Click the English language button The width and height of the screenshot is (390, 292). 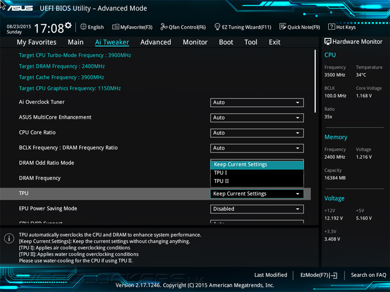[x=92, y=27]
